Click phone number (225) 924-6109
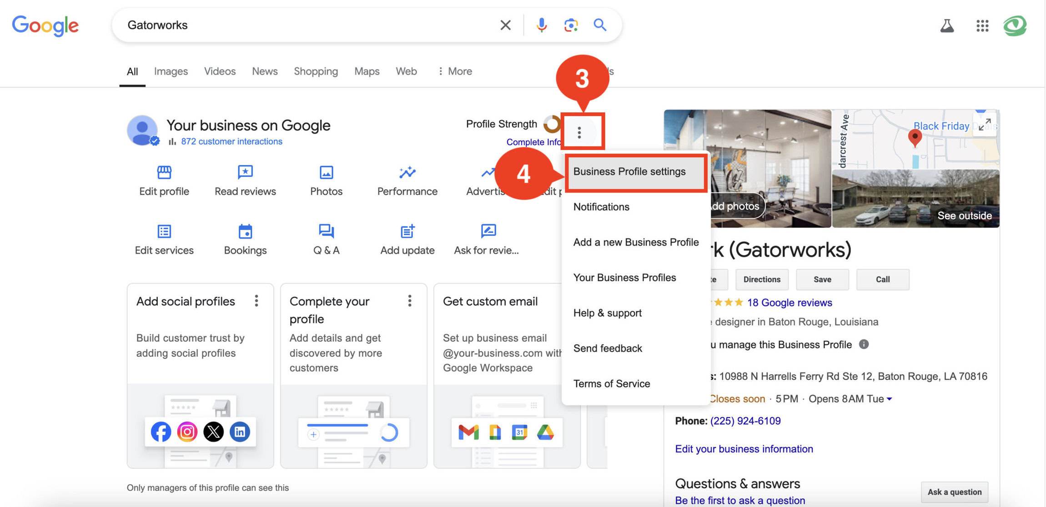 (x=745, y=421)
